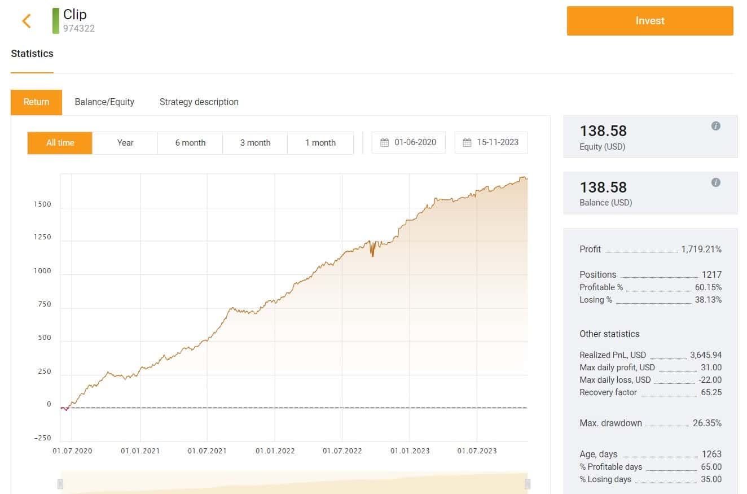Click the 1500 y-axis label
Image resolution: width=747 pixels, height=494 pixels.
pyautogui.click(x=42, y=204)
